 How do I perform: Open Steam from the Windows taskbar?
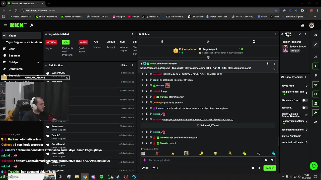pos(118,177)
